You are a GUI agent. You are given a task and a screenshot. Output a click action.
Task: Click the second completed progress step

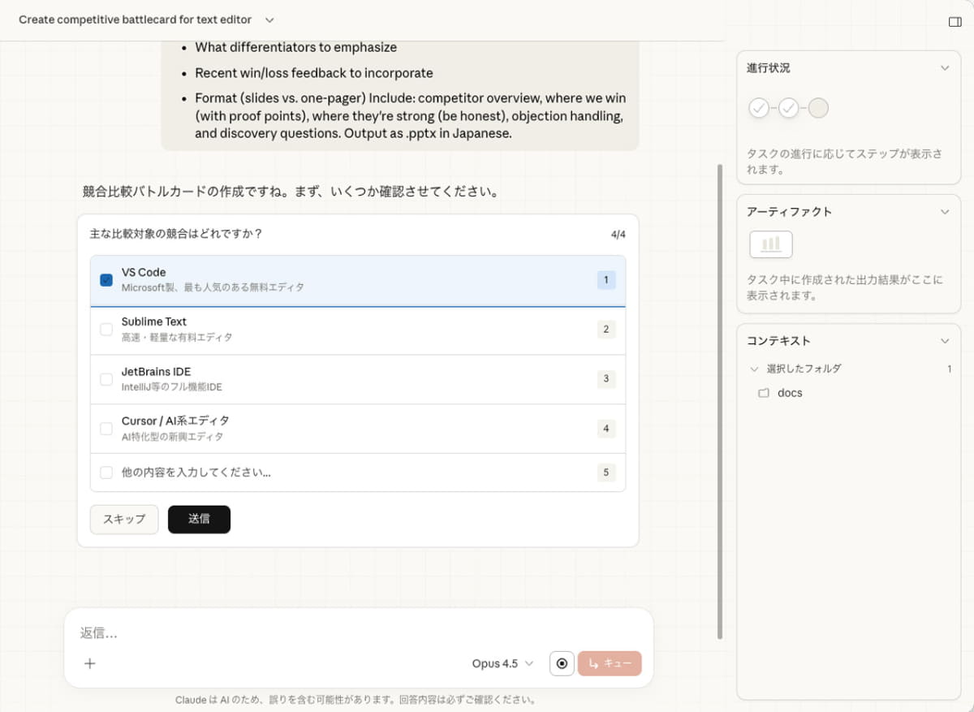[x=789, y=108]
